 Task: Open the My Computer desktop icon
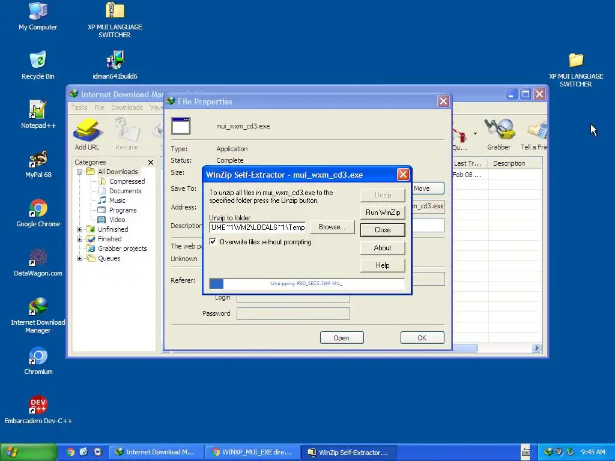(38, 16)
